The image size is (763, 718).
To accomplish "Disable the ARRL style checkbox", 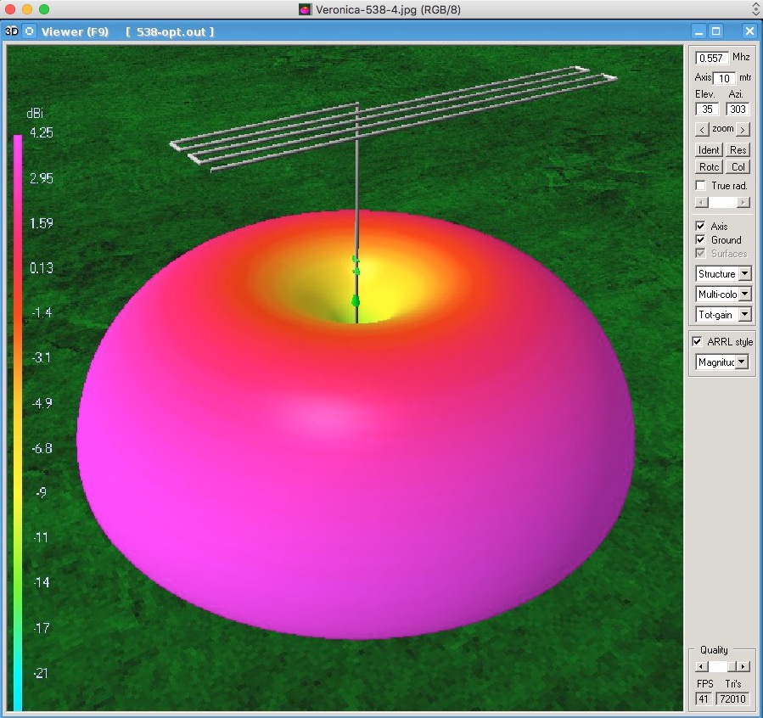I will (698, 342).
